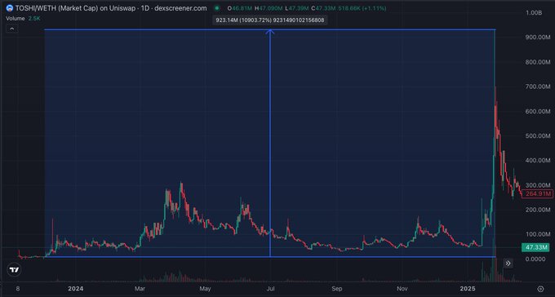The image size is (555, 297).
Task: Click the 0.0000 price axis label
Action: [x=535, y=259]
